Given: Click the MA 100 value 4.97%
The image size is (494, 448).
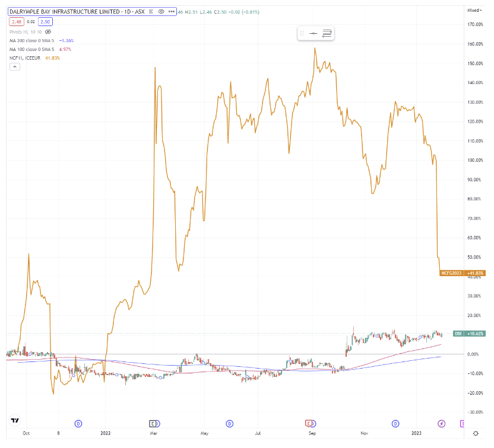Looking at the screenshot, I should click(65, 49).
